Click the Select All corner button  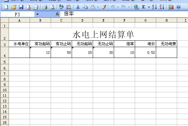pos(4,20)
